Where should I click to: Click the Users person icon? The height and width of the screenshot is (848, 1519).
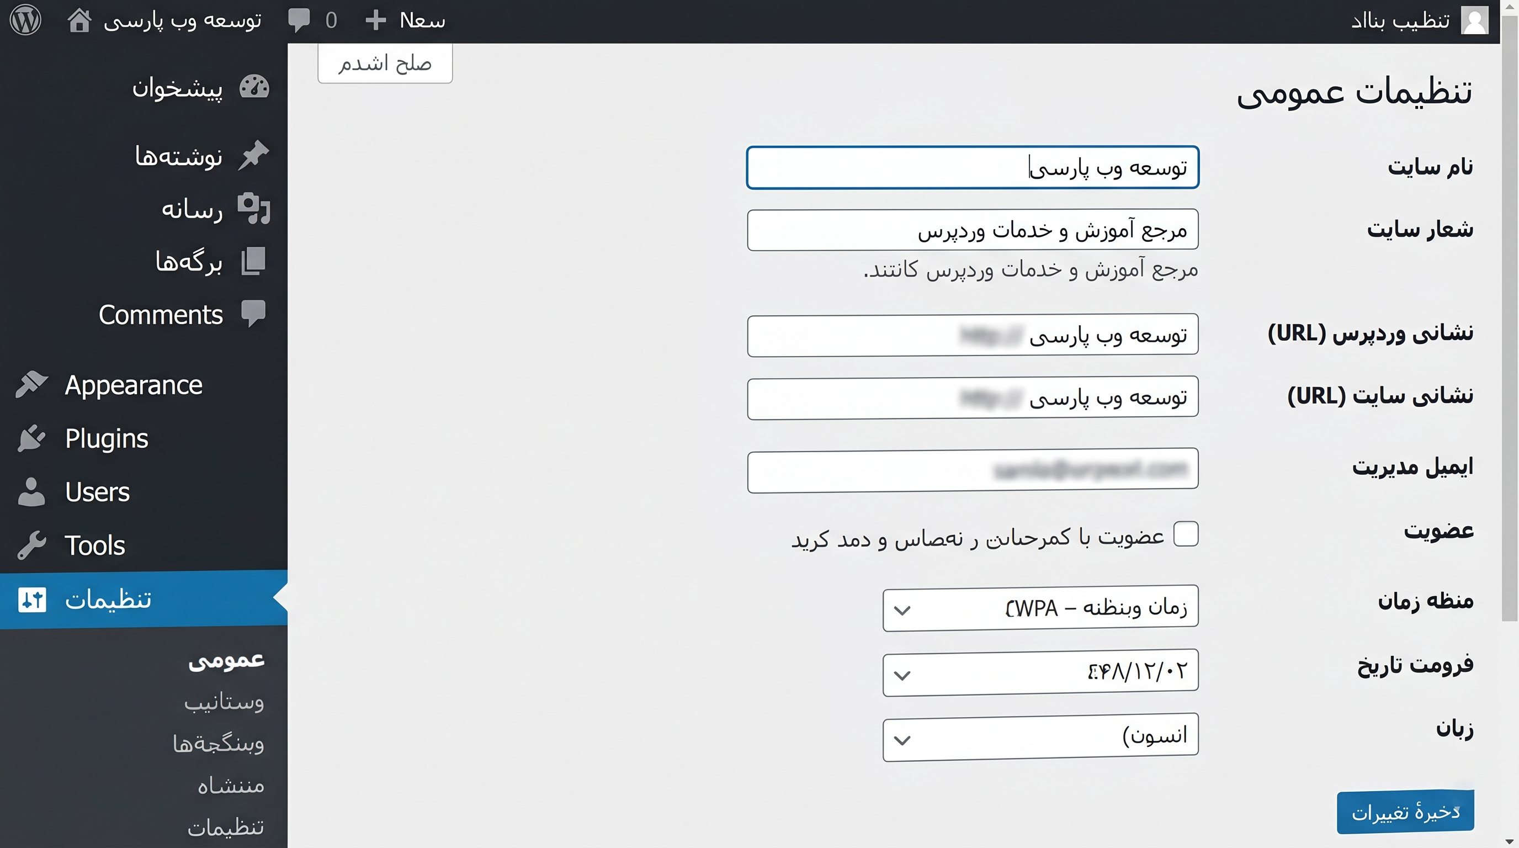point(31,492)
